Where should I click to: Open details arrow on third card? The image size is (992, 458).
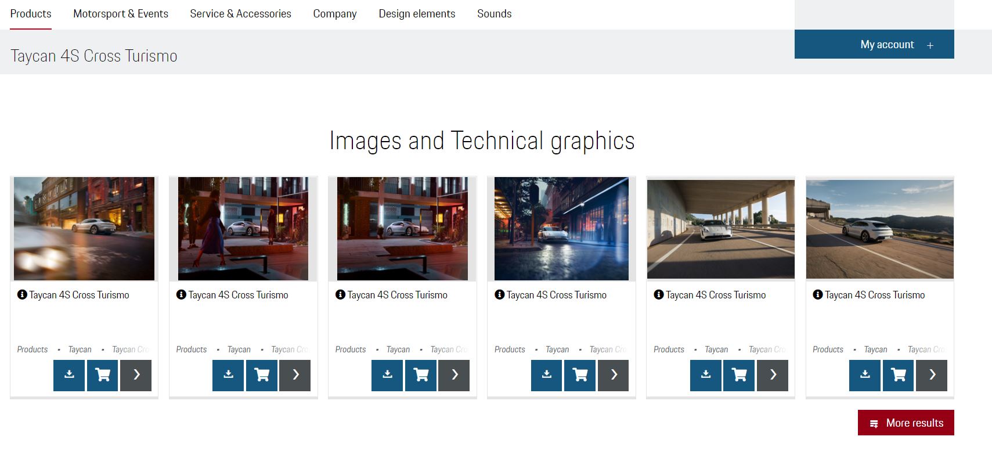coord(454,375)
